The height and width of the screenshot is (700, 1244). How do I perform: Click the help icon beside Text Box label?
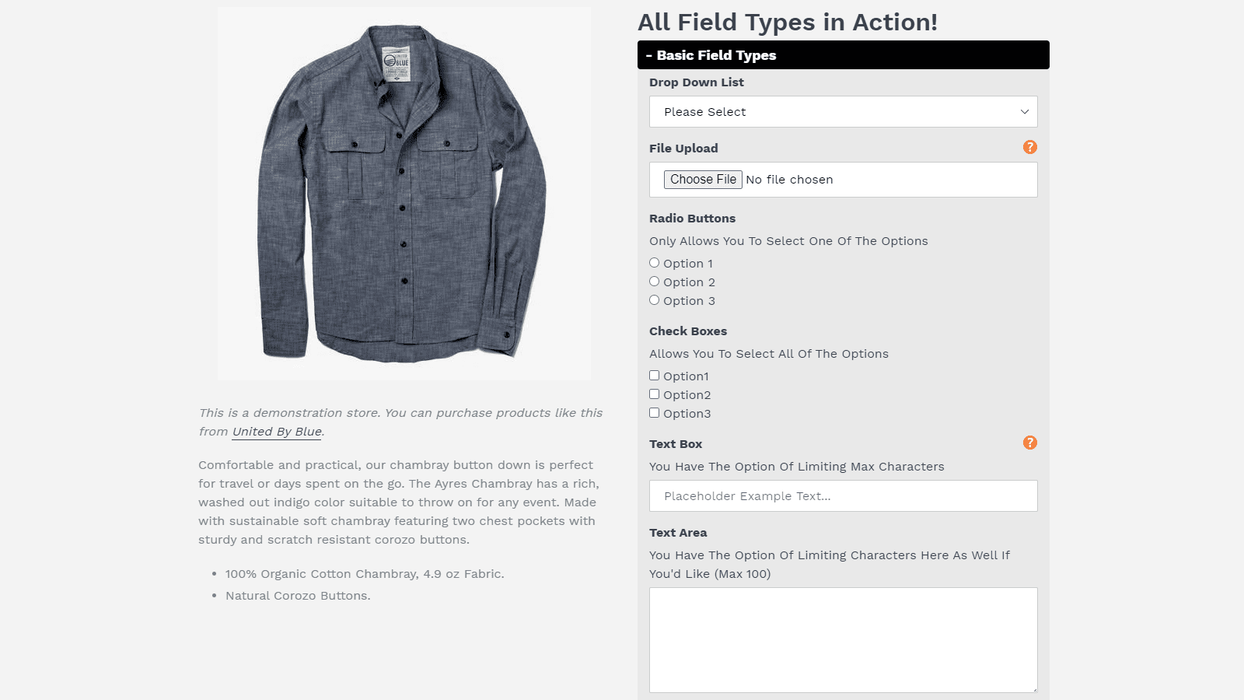[1029, 442]
